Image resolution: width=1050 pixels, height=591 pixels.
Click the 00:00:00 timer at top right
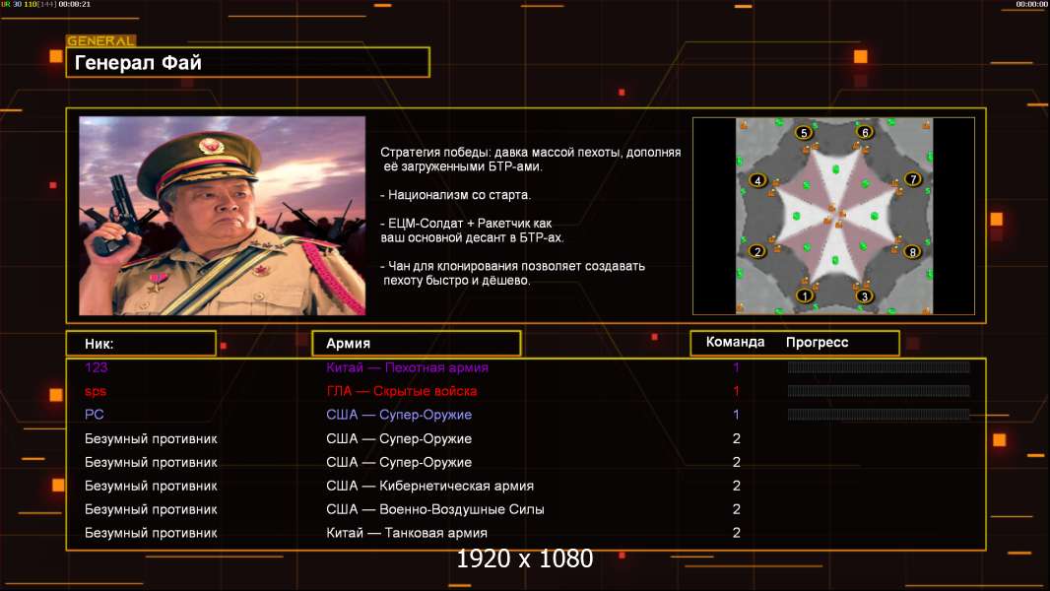[1032, 4]
